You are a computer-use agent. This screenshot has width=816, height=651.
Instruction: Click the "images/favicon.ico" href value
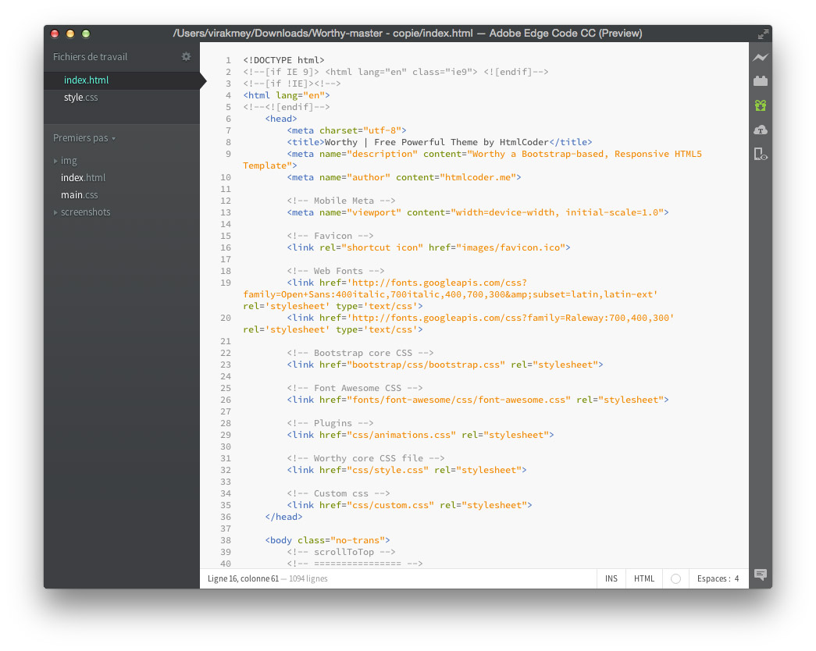pos(511,247)
